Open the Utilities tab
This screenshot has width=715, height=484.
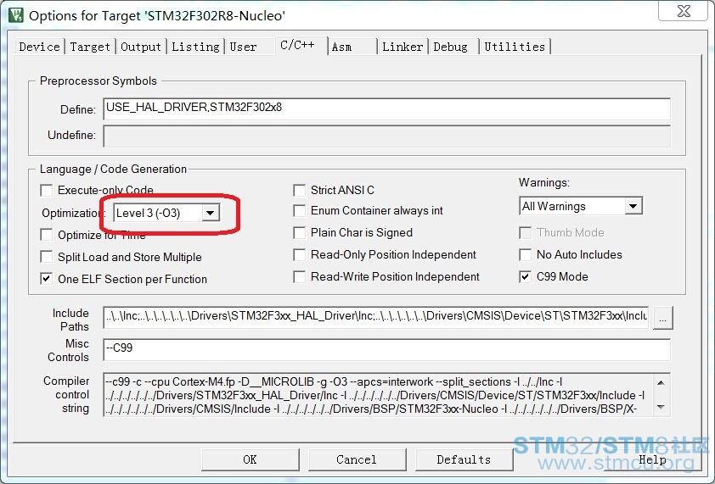point(515,47)
